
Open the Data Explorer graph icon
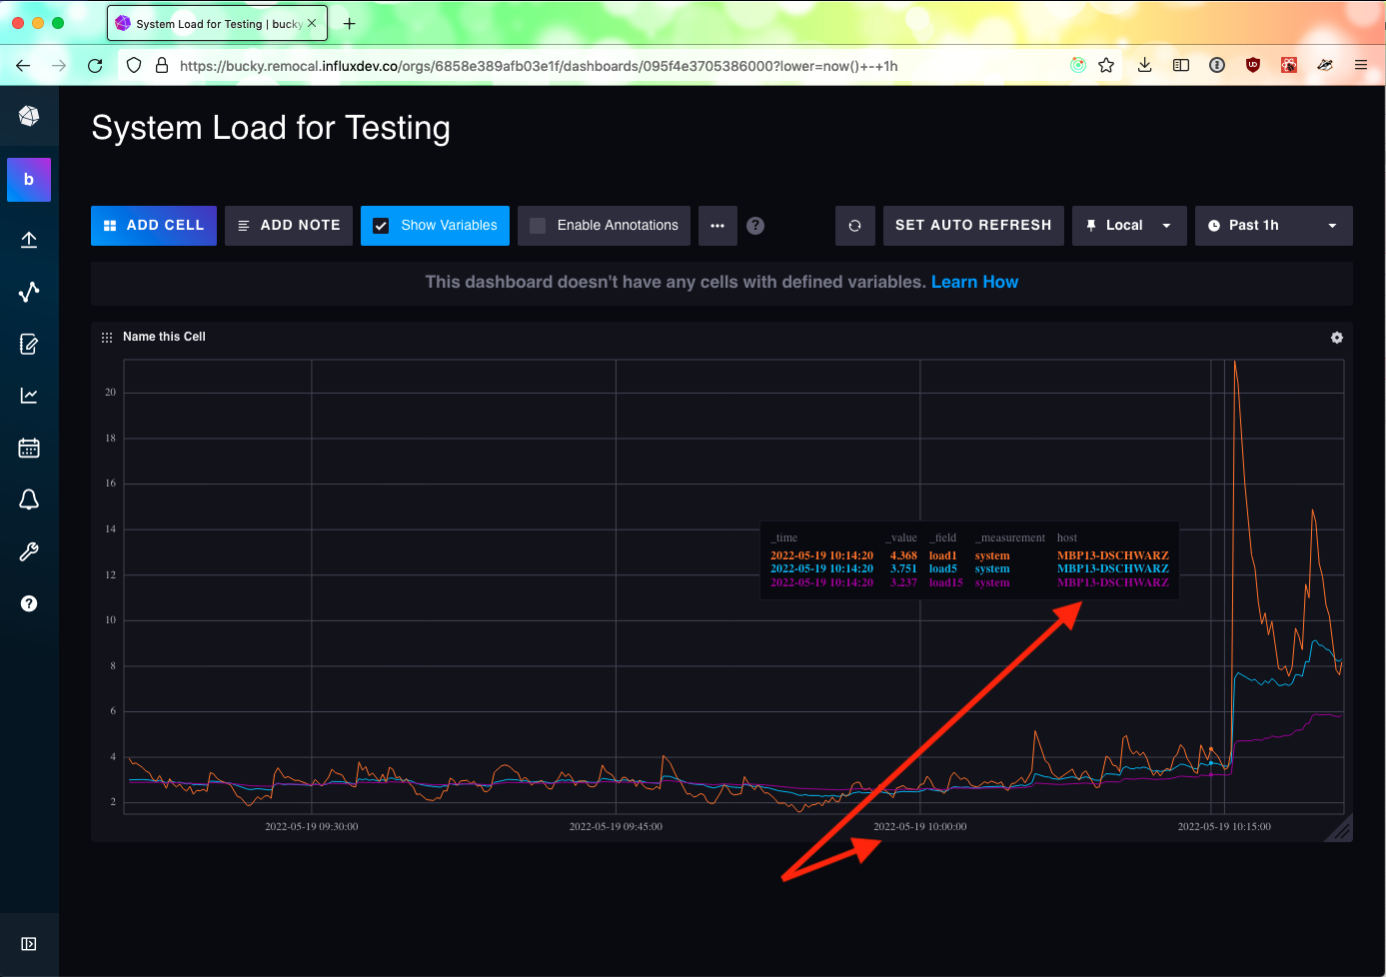[x=29, y=292]
